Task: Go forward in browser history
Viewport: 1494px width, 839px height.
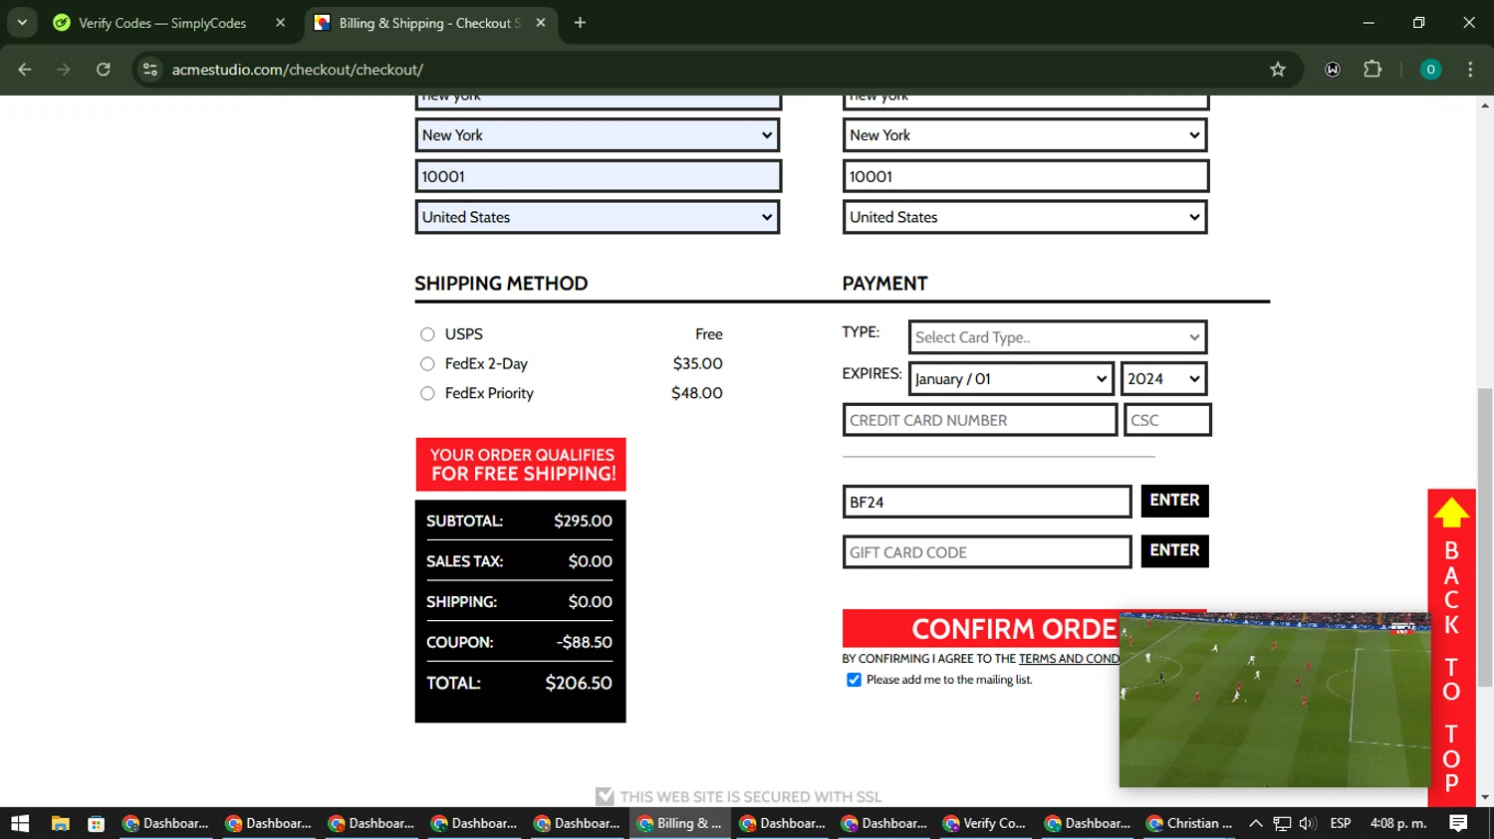Action: point(64,70)
